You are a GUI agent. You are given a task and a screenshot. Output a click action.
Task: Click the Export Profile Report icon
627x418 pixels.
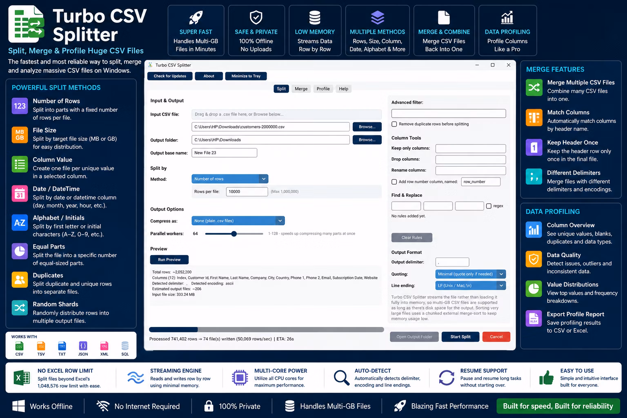pos(534,319)
